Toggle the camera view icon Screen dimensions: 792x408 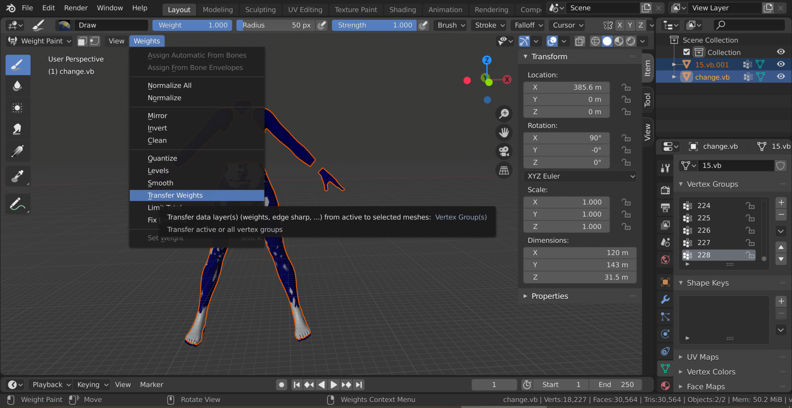504,151
